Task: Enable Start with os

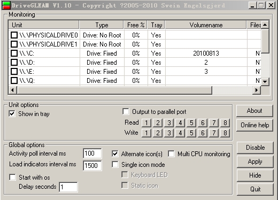Action: (x=13, y=178)
